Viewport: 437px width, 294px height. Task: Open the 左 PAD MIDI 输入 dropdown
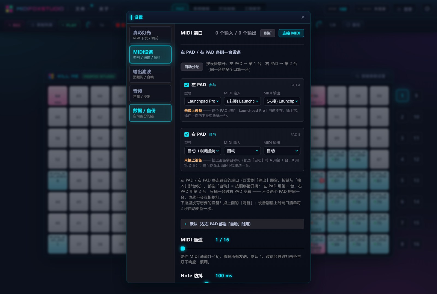(x=242, y=101)
